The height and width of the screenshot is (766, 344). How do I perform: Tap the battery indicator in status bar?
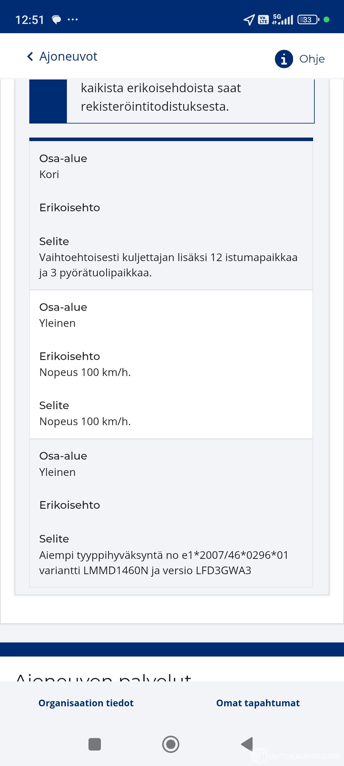pos(308,20)
